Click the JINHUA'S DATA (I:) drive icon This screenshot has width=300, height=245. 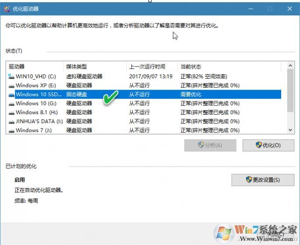11,122
